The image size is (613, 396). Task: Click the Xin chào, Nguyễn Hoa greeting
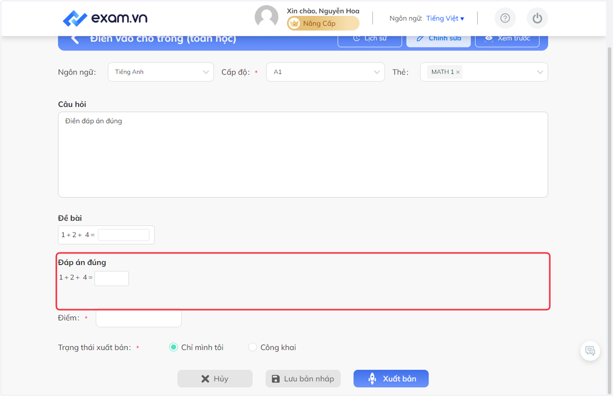point(323,11)
